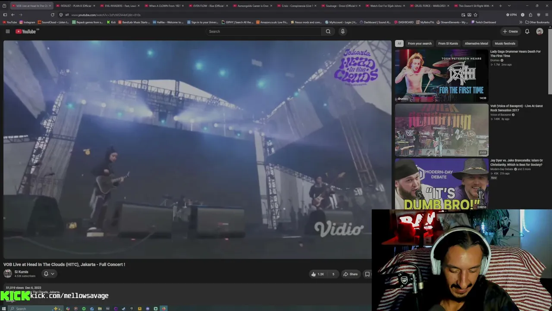Show hidden bookmarks overflow chevron
Screen dimensions: 552x311
pos(521,22)
